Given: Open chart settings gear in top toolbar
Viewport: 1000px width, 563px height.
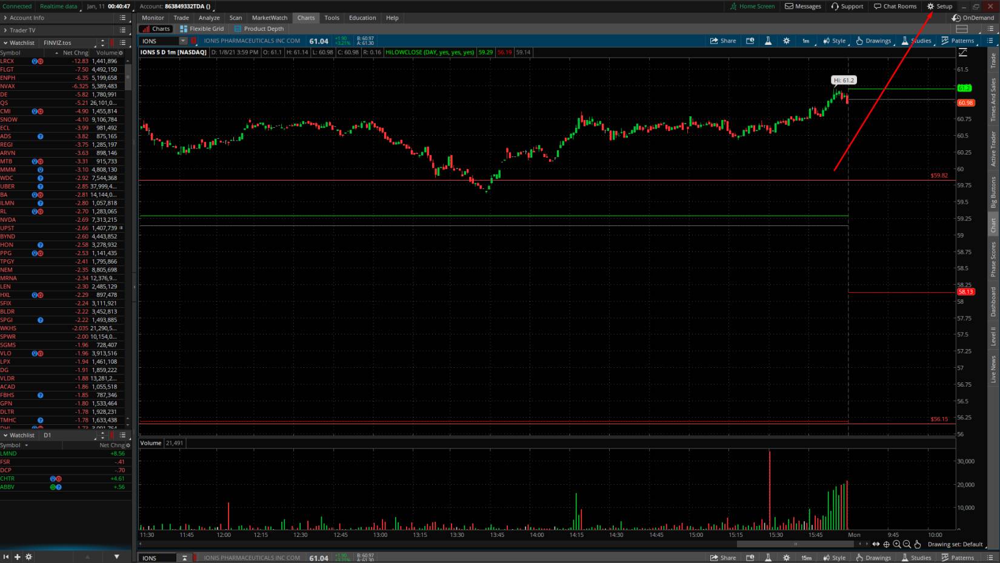Looking at the screenshot, I should [786, 41].
